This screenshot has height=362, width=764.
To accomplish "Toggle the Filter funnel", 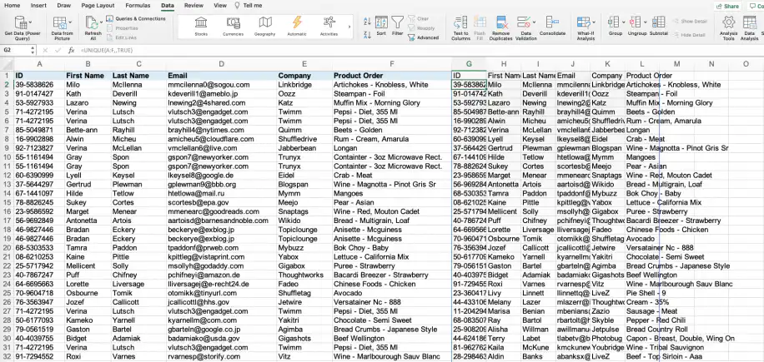I will coord(398,26).
